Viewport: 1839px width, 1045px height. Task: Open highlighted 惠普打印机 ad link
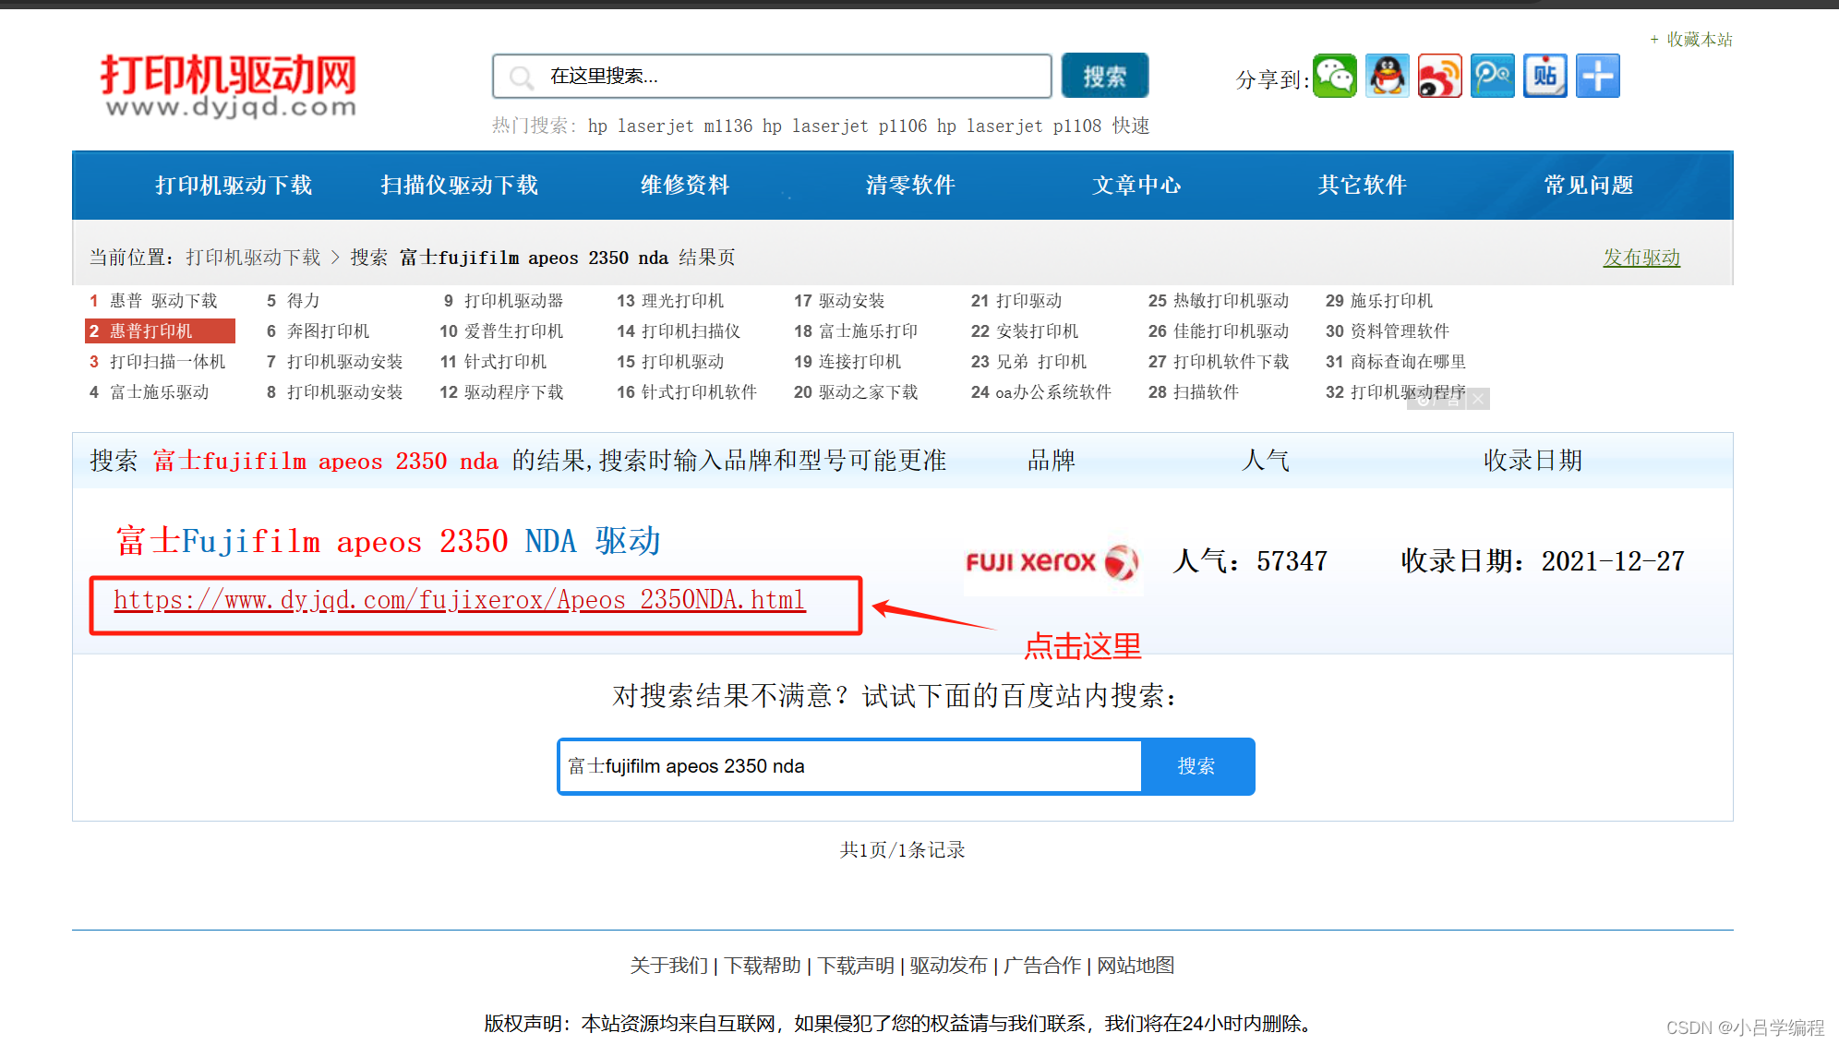pyautogui.click(x=160, y=330)
